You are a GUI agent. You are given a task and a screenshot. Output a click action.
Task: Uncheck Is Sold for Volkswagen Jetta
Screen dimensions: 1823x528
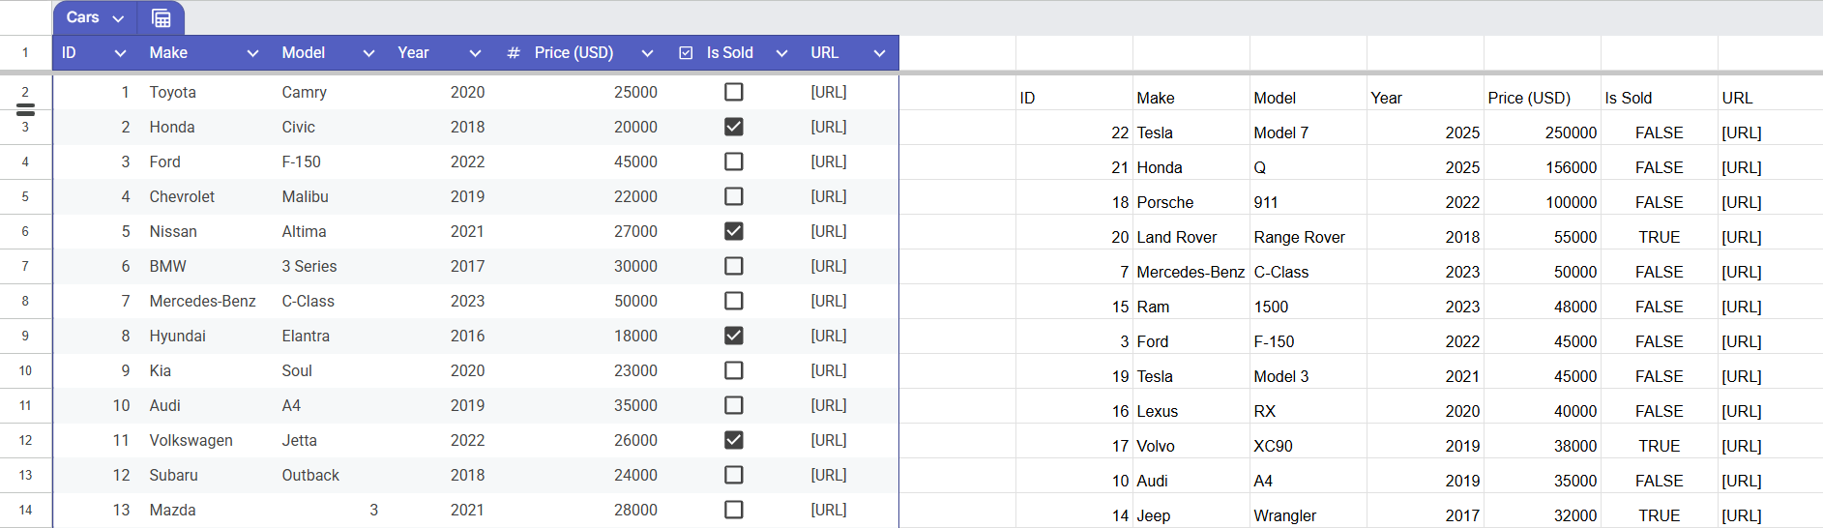point(734,440)
